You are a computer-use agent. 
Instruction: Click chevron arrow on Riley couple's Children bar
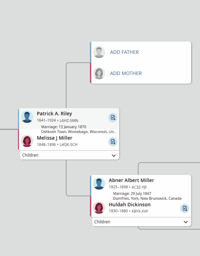[113, 155]
